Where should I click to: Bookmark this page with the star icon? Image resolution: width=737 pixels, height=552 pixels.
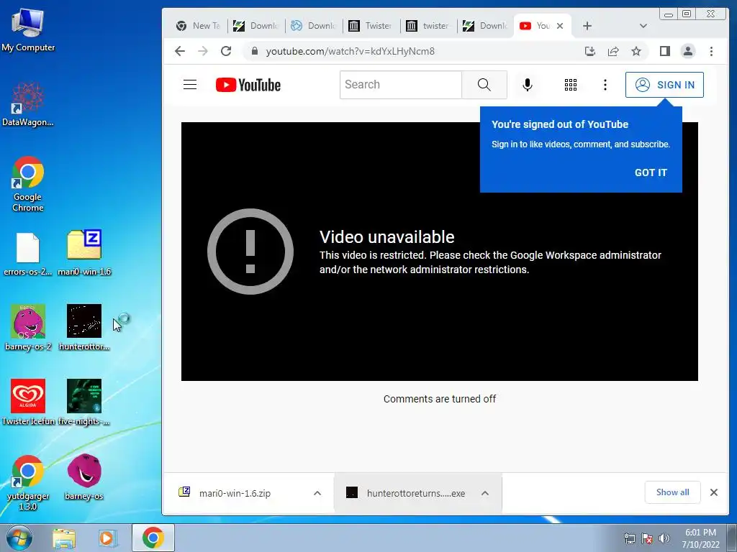(636, 51)
